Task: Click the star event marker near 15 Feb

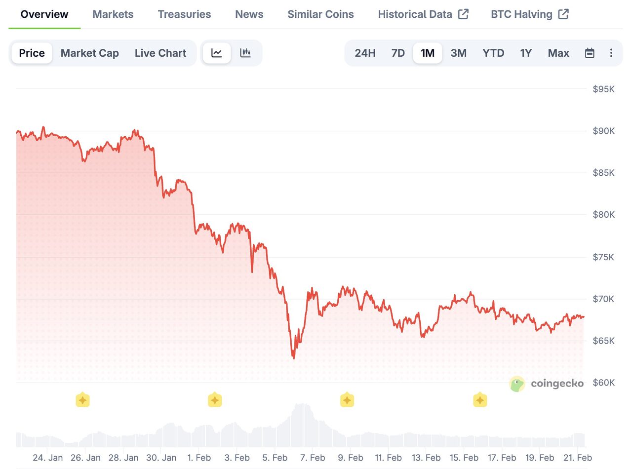Action: tap(479, 400)
